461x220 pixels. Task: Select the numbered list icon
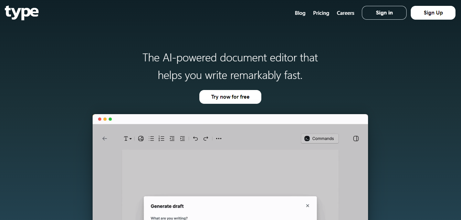[161, 139]
